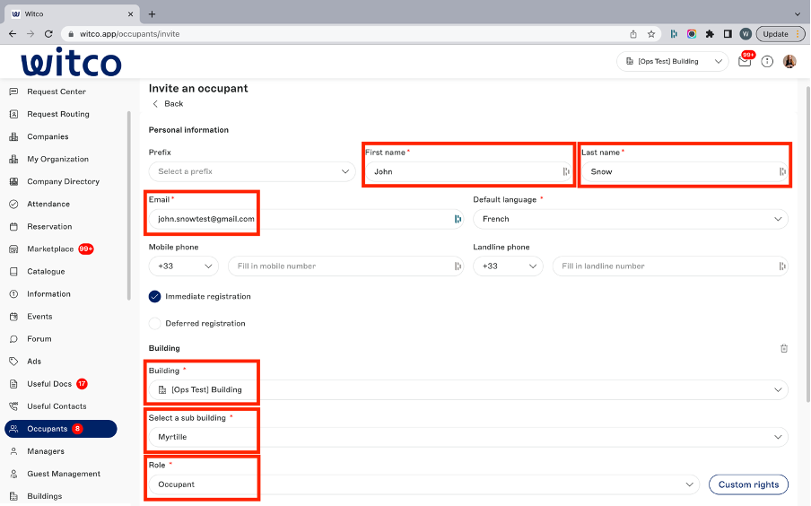This screenshot has height=506, width=811.
Task: Click the browser Update button
Action: pyautogui.click(x=780, y=34)
